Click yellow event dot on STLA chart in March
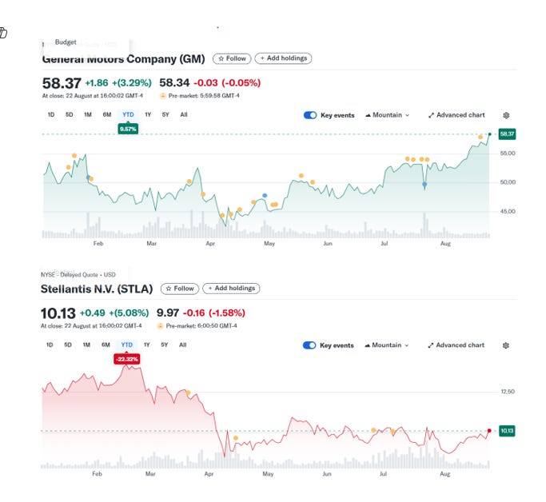This screenshot has height=502, width=546. (x=188, y=393)
